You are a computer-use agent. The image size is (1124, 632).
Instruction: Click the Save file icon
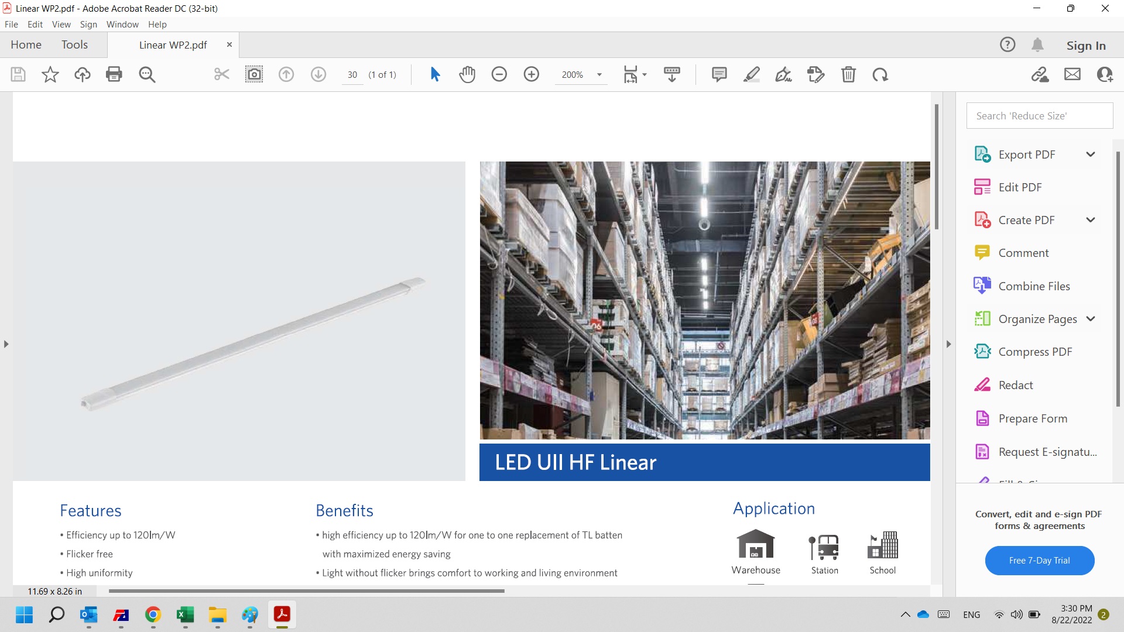(18, 74)
